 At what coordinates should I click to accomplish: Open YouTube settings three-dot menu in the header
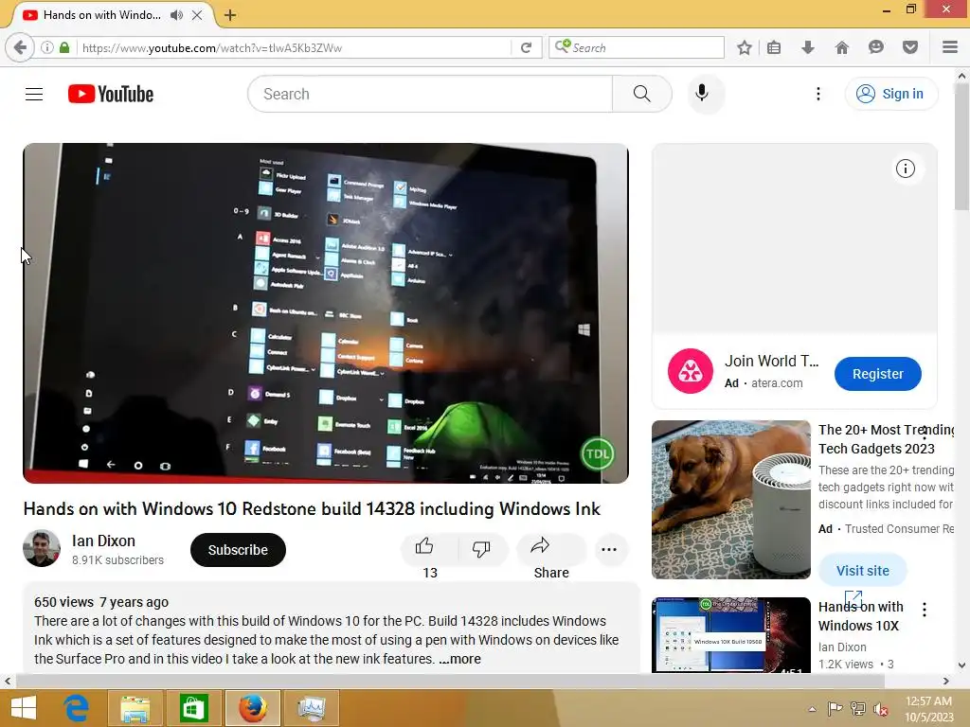tap(817, 94)
